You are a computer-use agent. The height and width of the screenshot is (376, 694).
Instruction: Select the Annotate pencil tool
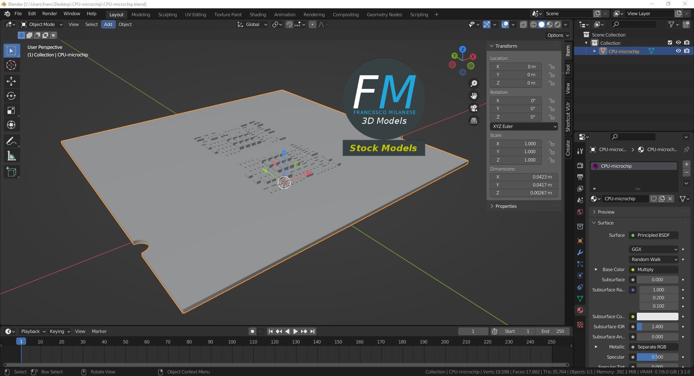(x=11, y=141)
